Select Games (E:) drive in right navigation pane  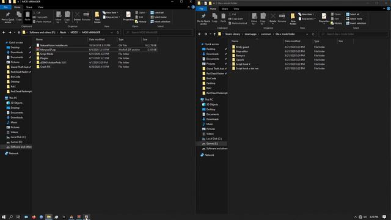tap(212, 144)
